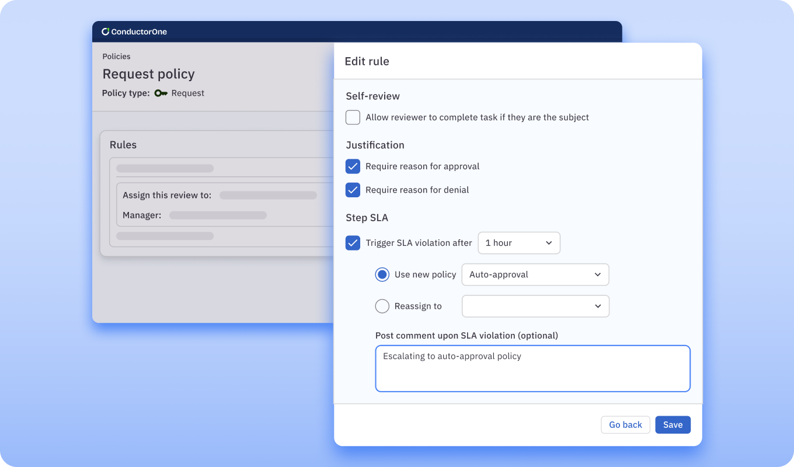Image resolution: width=794 pixels, height=467 pixels.
Task: Uncheck Require reason for denial
Action: 353,190
